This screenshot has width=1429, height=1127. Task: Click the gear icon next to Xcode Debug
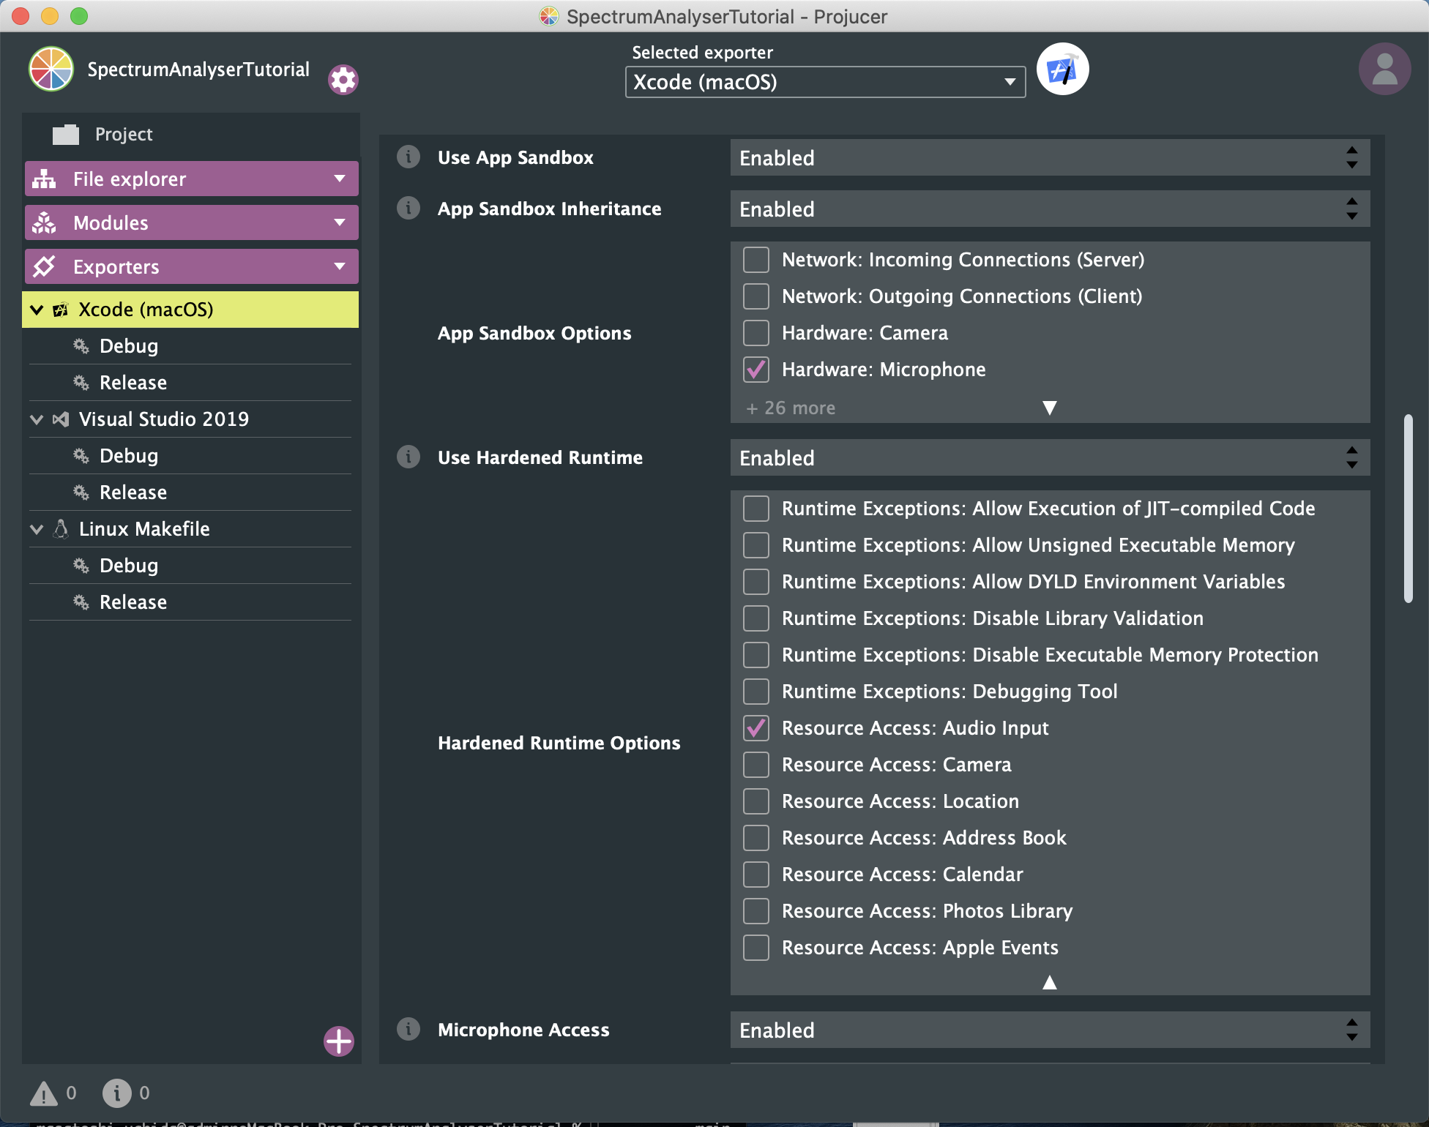(81, 345)
